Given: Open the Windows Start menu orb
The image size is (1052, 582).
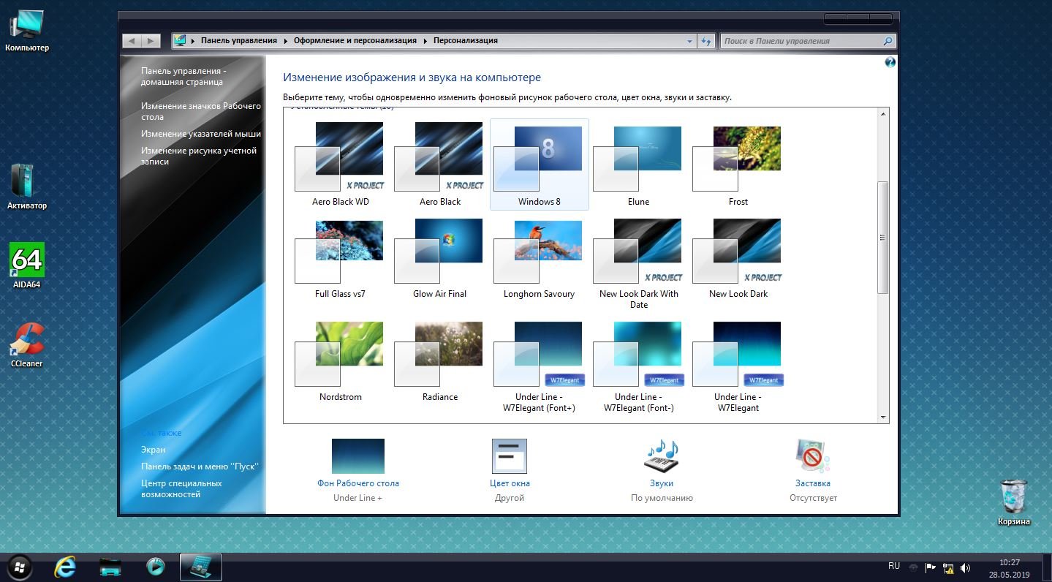Looking at the screenshot, I should click(x=19, y=567).
